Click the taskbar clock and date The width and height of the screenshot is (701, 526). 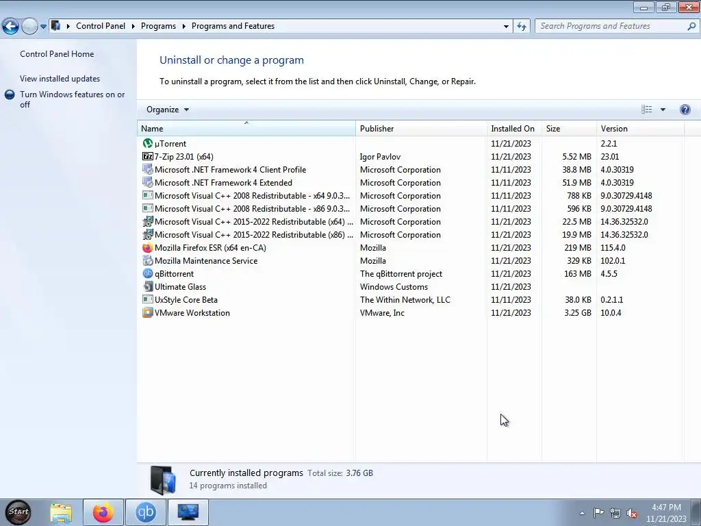click(x=666, y=513)
